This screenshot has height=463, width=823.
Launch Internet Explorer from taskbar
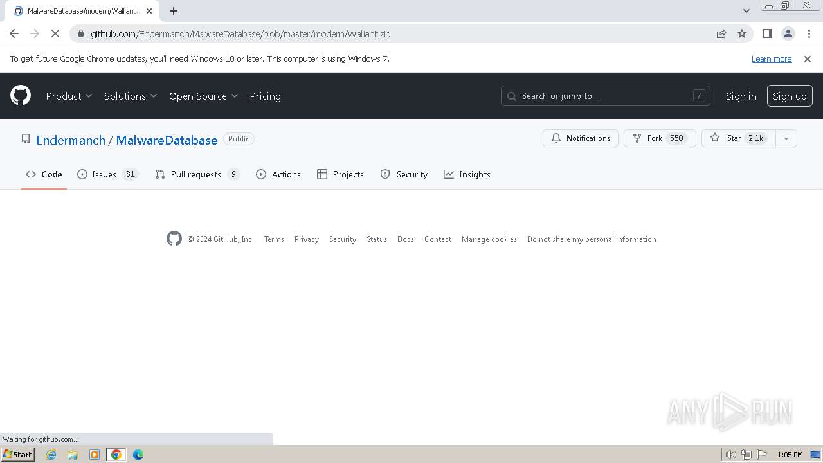[x=51, y=455]
